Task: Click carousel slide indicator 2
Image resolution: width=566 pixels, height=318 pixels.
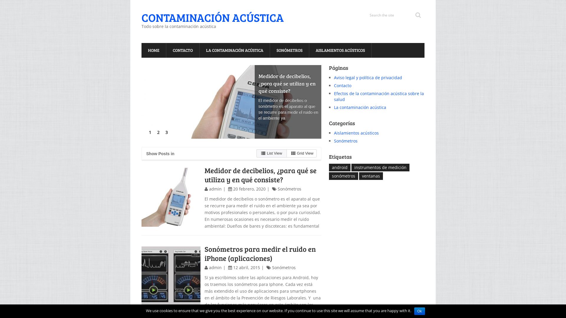Action: coord(158,132)
